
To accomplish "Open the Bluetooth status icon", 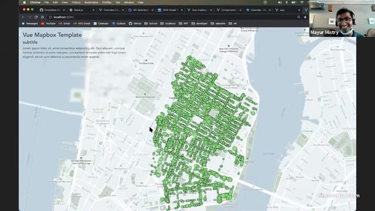I will coord(287,2).
